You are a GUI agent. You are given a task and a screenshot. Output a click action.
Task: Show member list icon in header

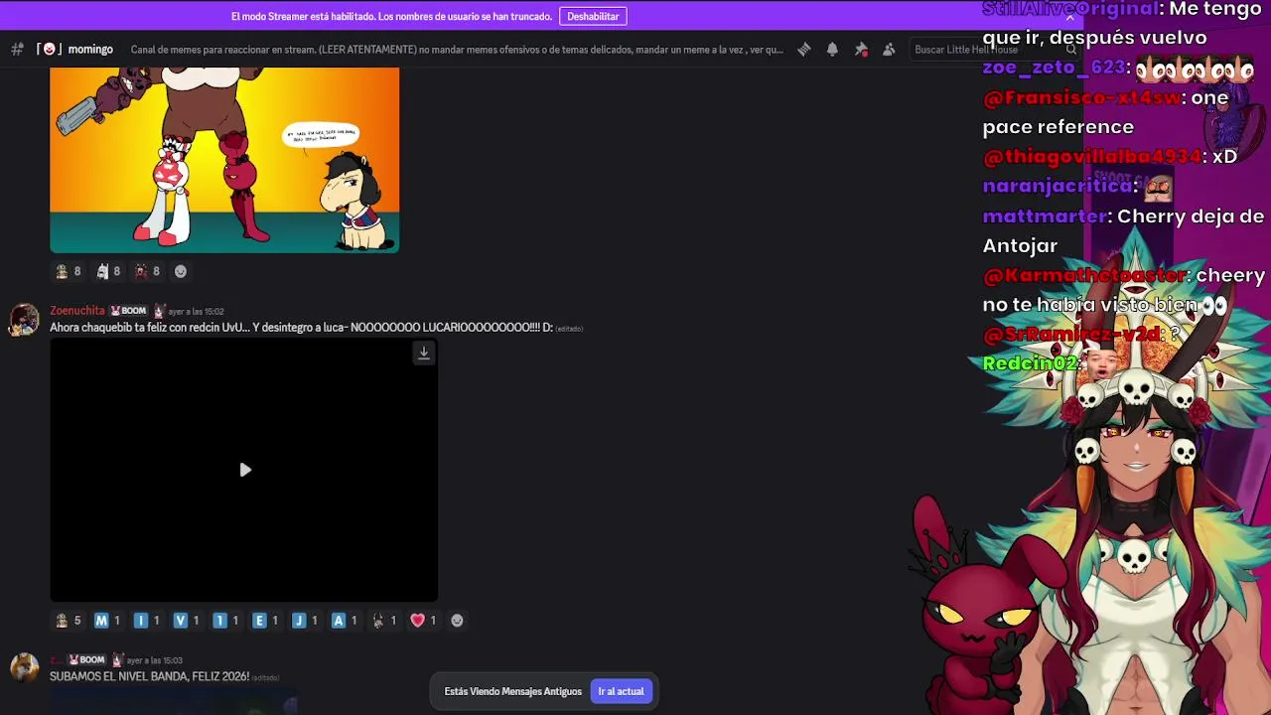(x=889, y=50)
